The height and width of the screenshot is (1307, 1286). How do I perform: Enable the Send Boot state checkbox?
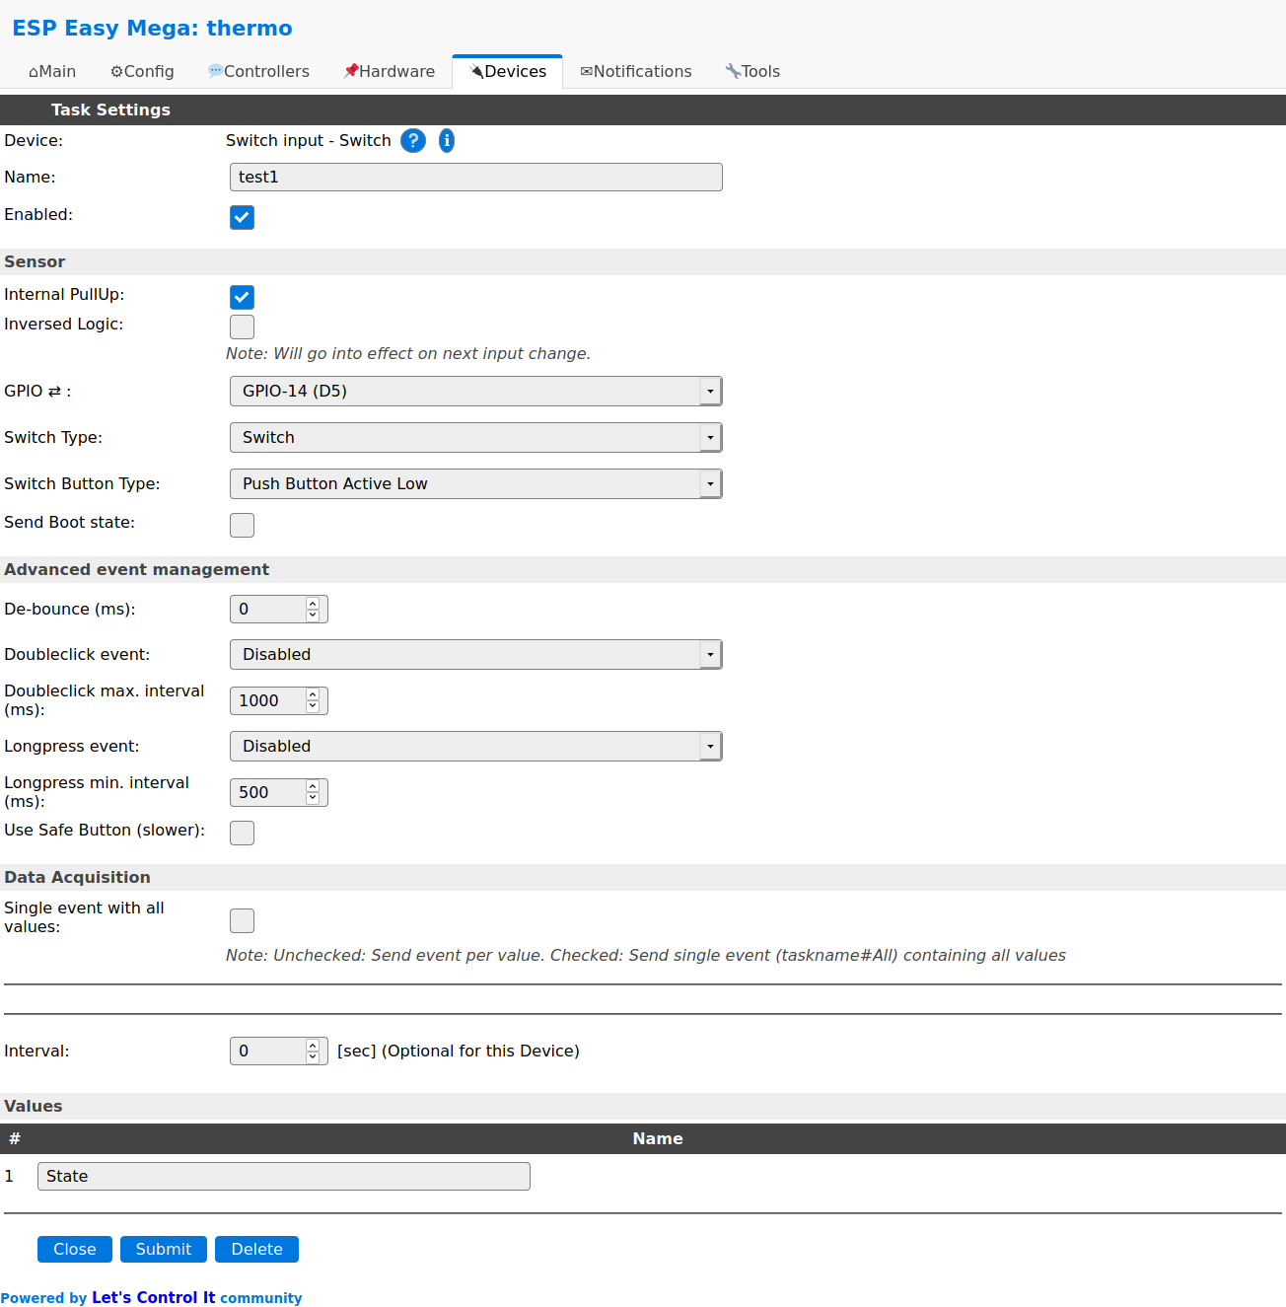pyautogui.click(x=242, y=525)
